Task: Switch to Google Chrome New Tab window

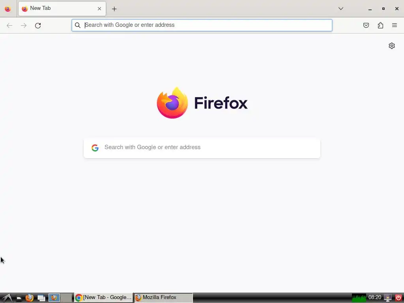Action: 104,297
